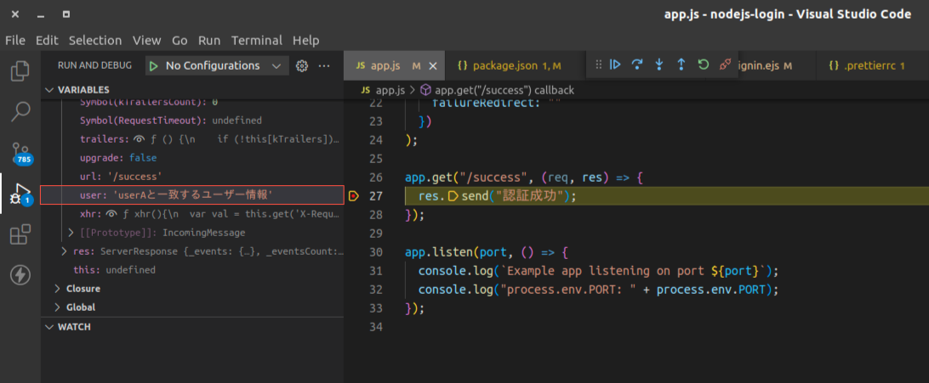Open the No Configurations dropdown
This screenshot has width=929, height=383.
tap(218, 65)
